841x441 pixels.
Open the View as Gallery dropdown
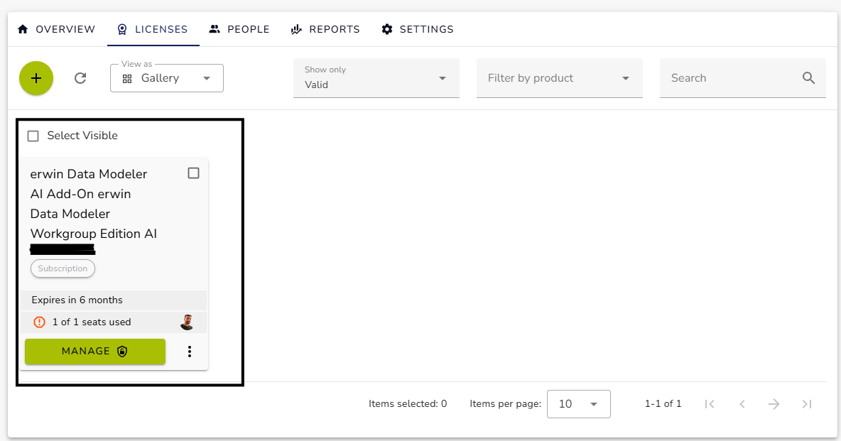click(167, 78)
